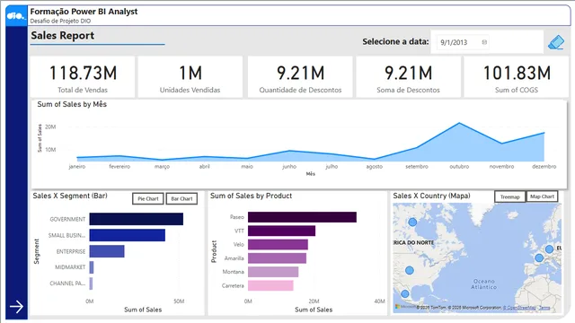Click the 101.83M Sum of COGS card
This screenshot has width=575, height=323.
click(517, 77)
